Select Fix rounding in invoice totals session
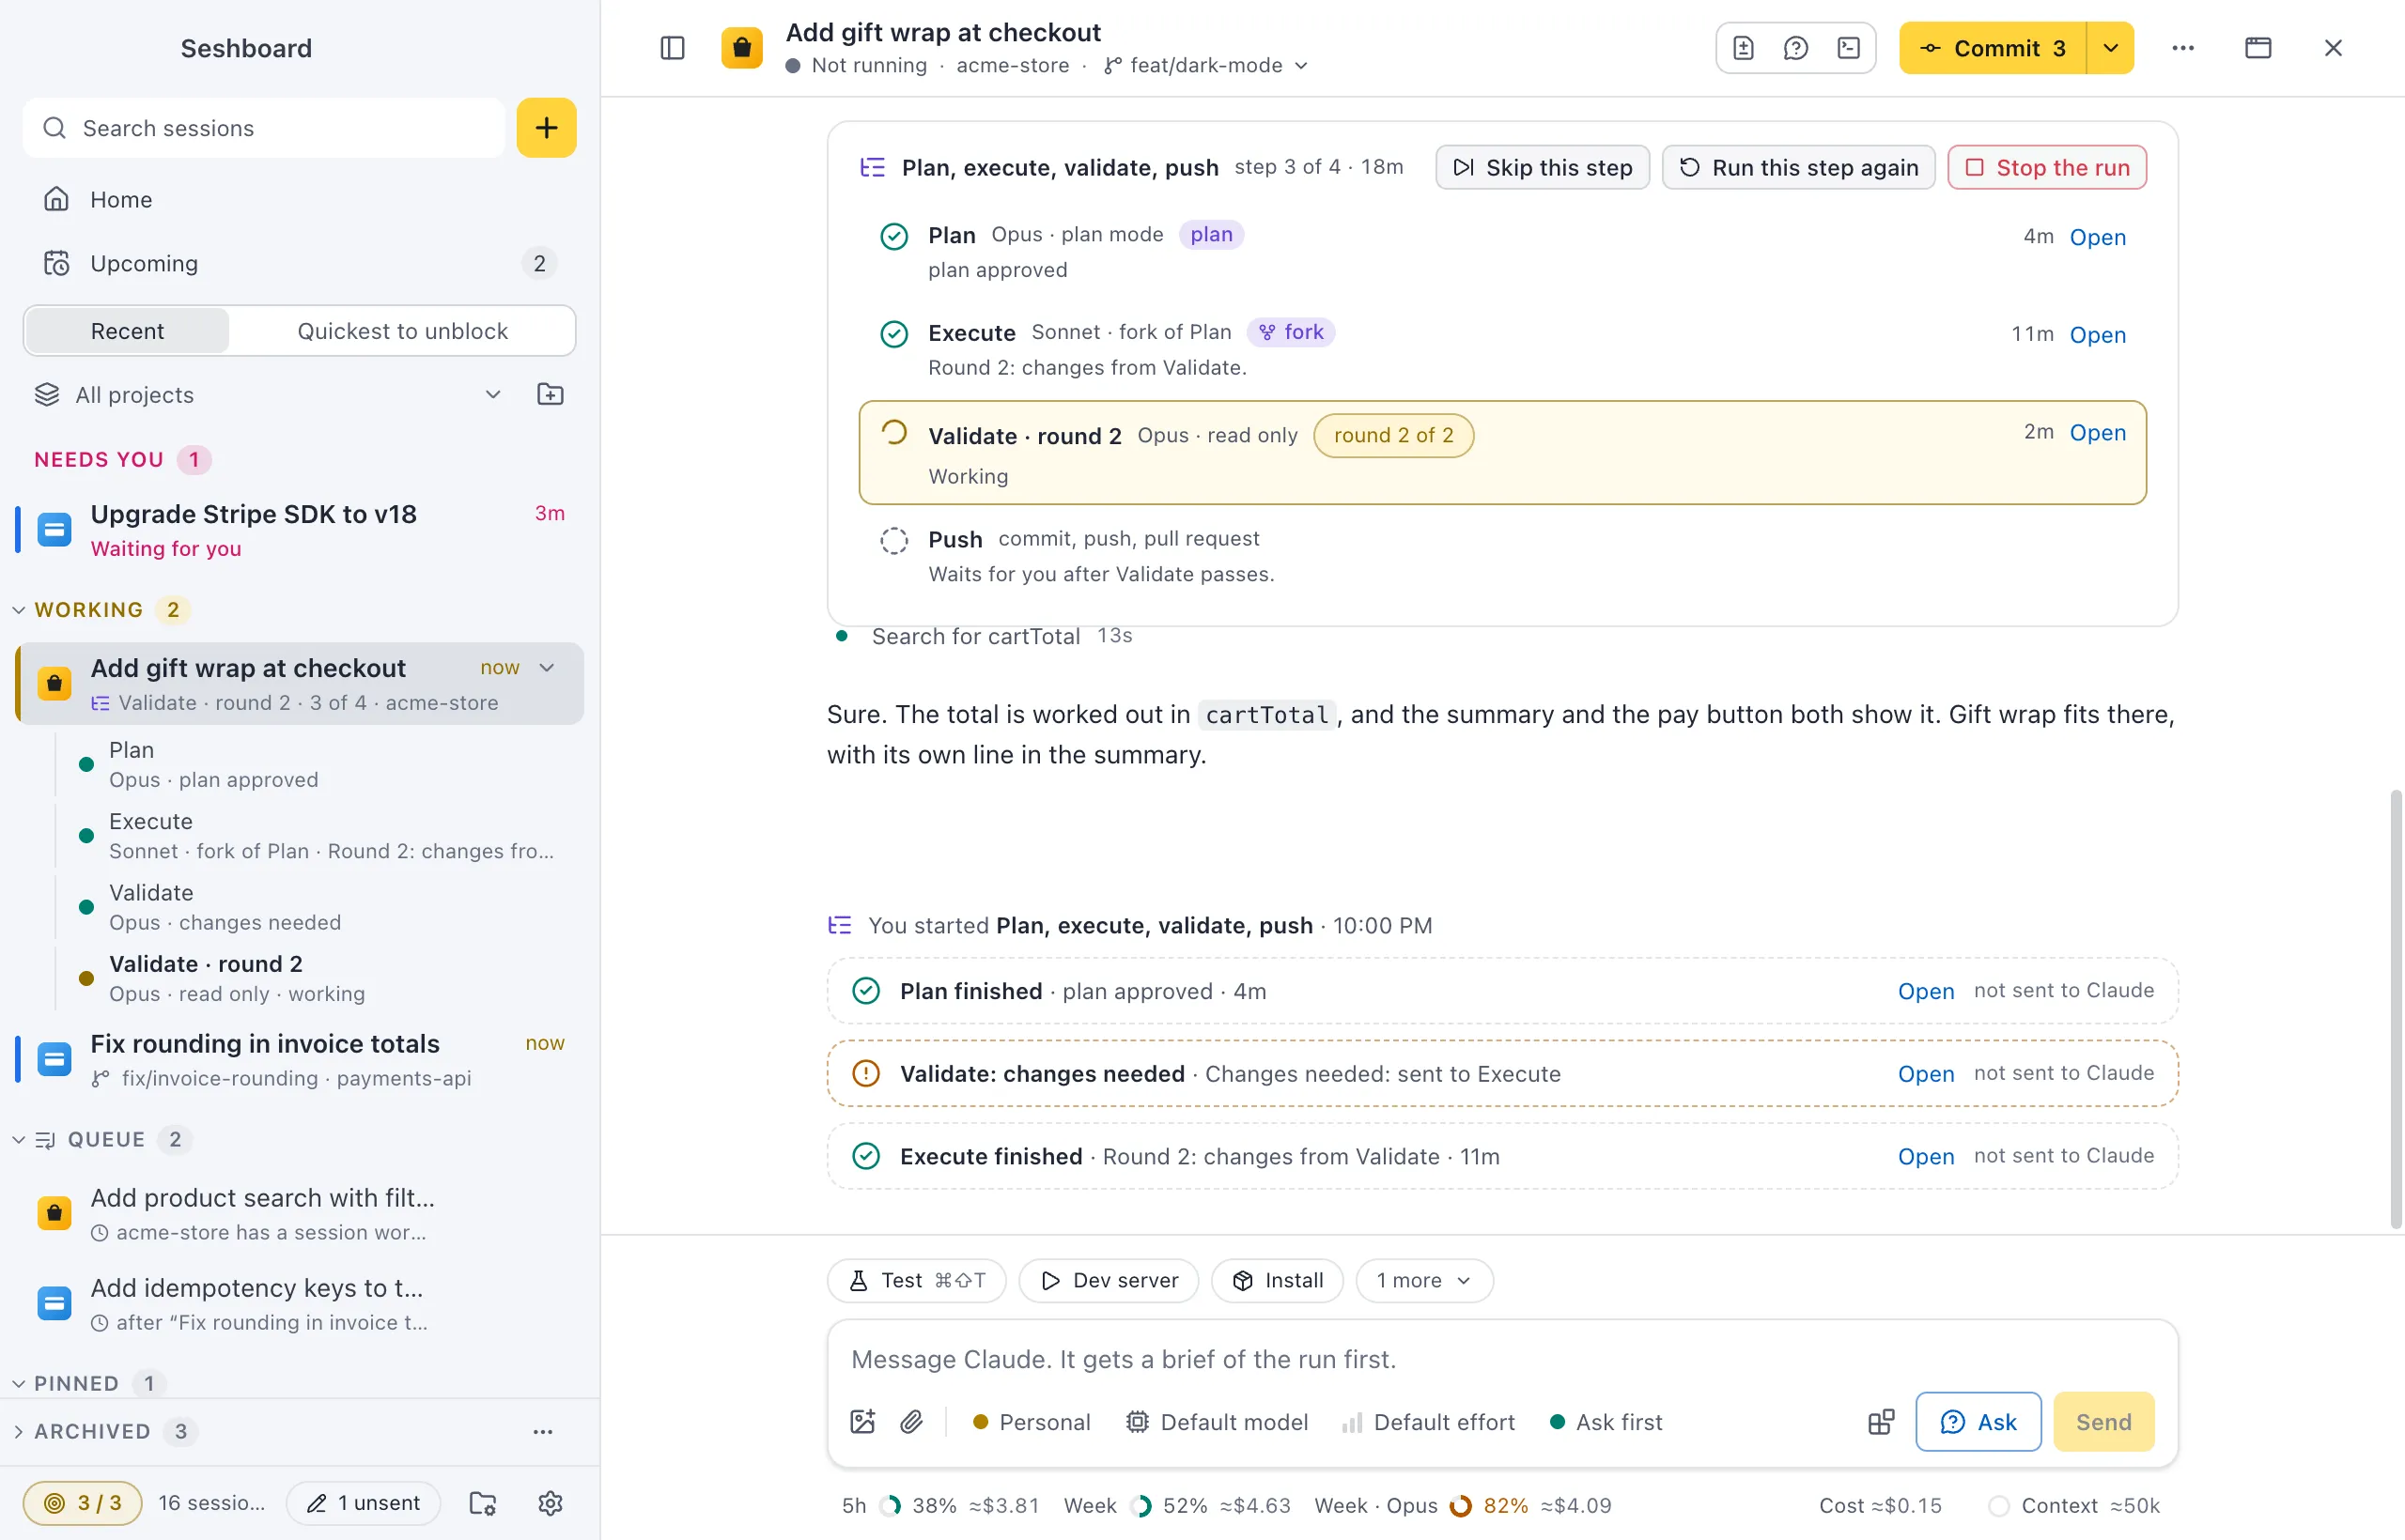This screenshot has height=1540, width=2405. coord(298,1059)
